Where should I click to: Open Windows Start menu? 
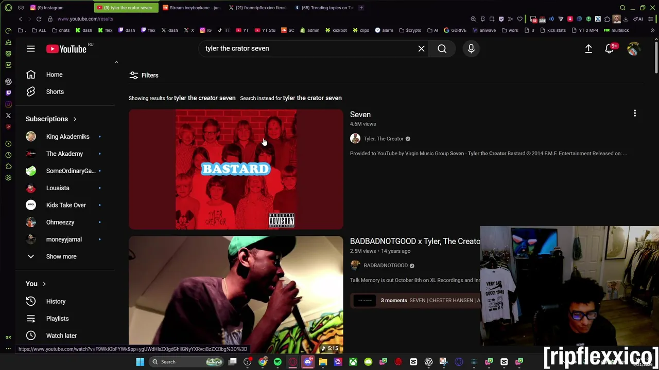140,362
